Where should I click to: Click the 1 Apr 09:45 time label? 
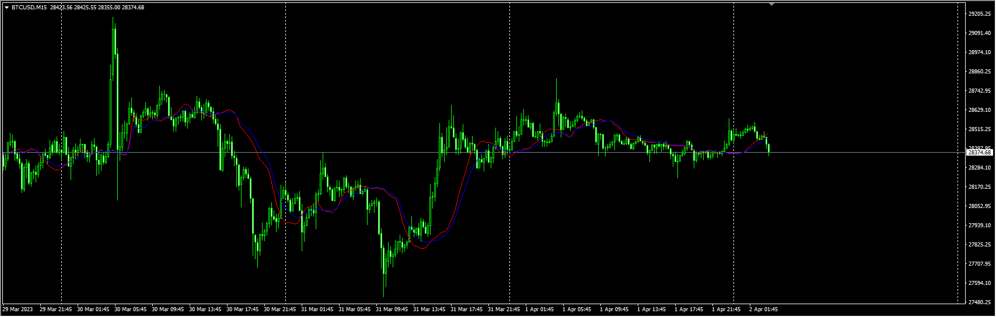614,309
